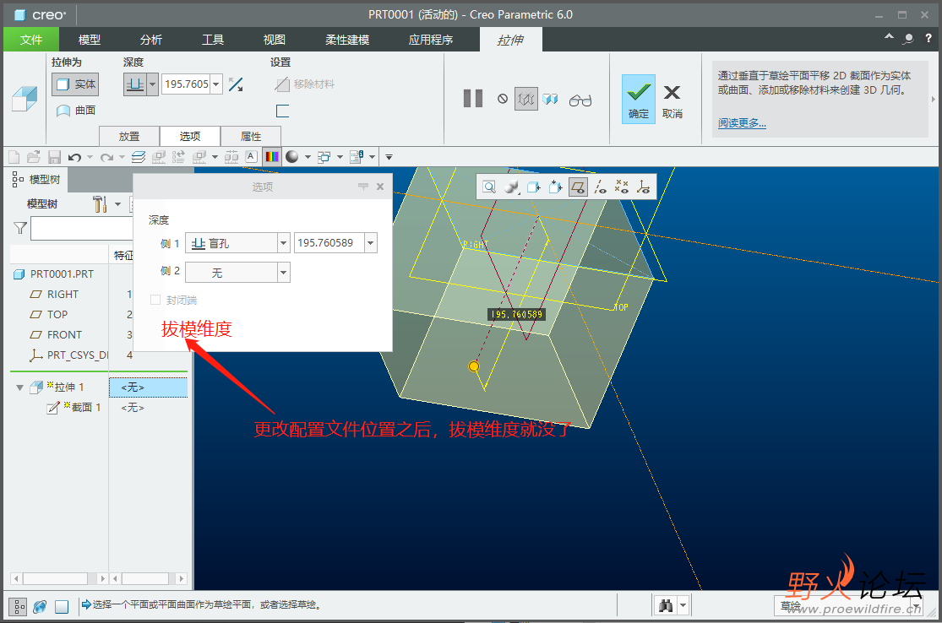Click the model tree horizontal scrollbar

[x=55, y=578]
